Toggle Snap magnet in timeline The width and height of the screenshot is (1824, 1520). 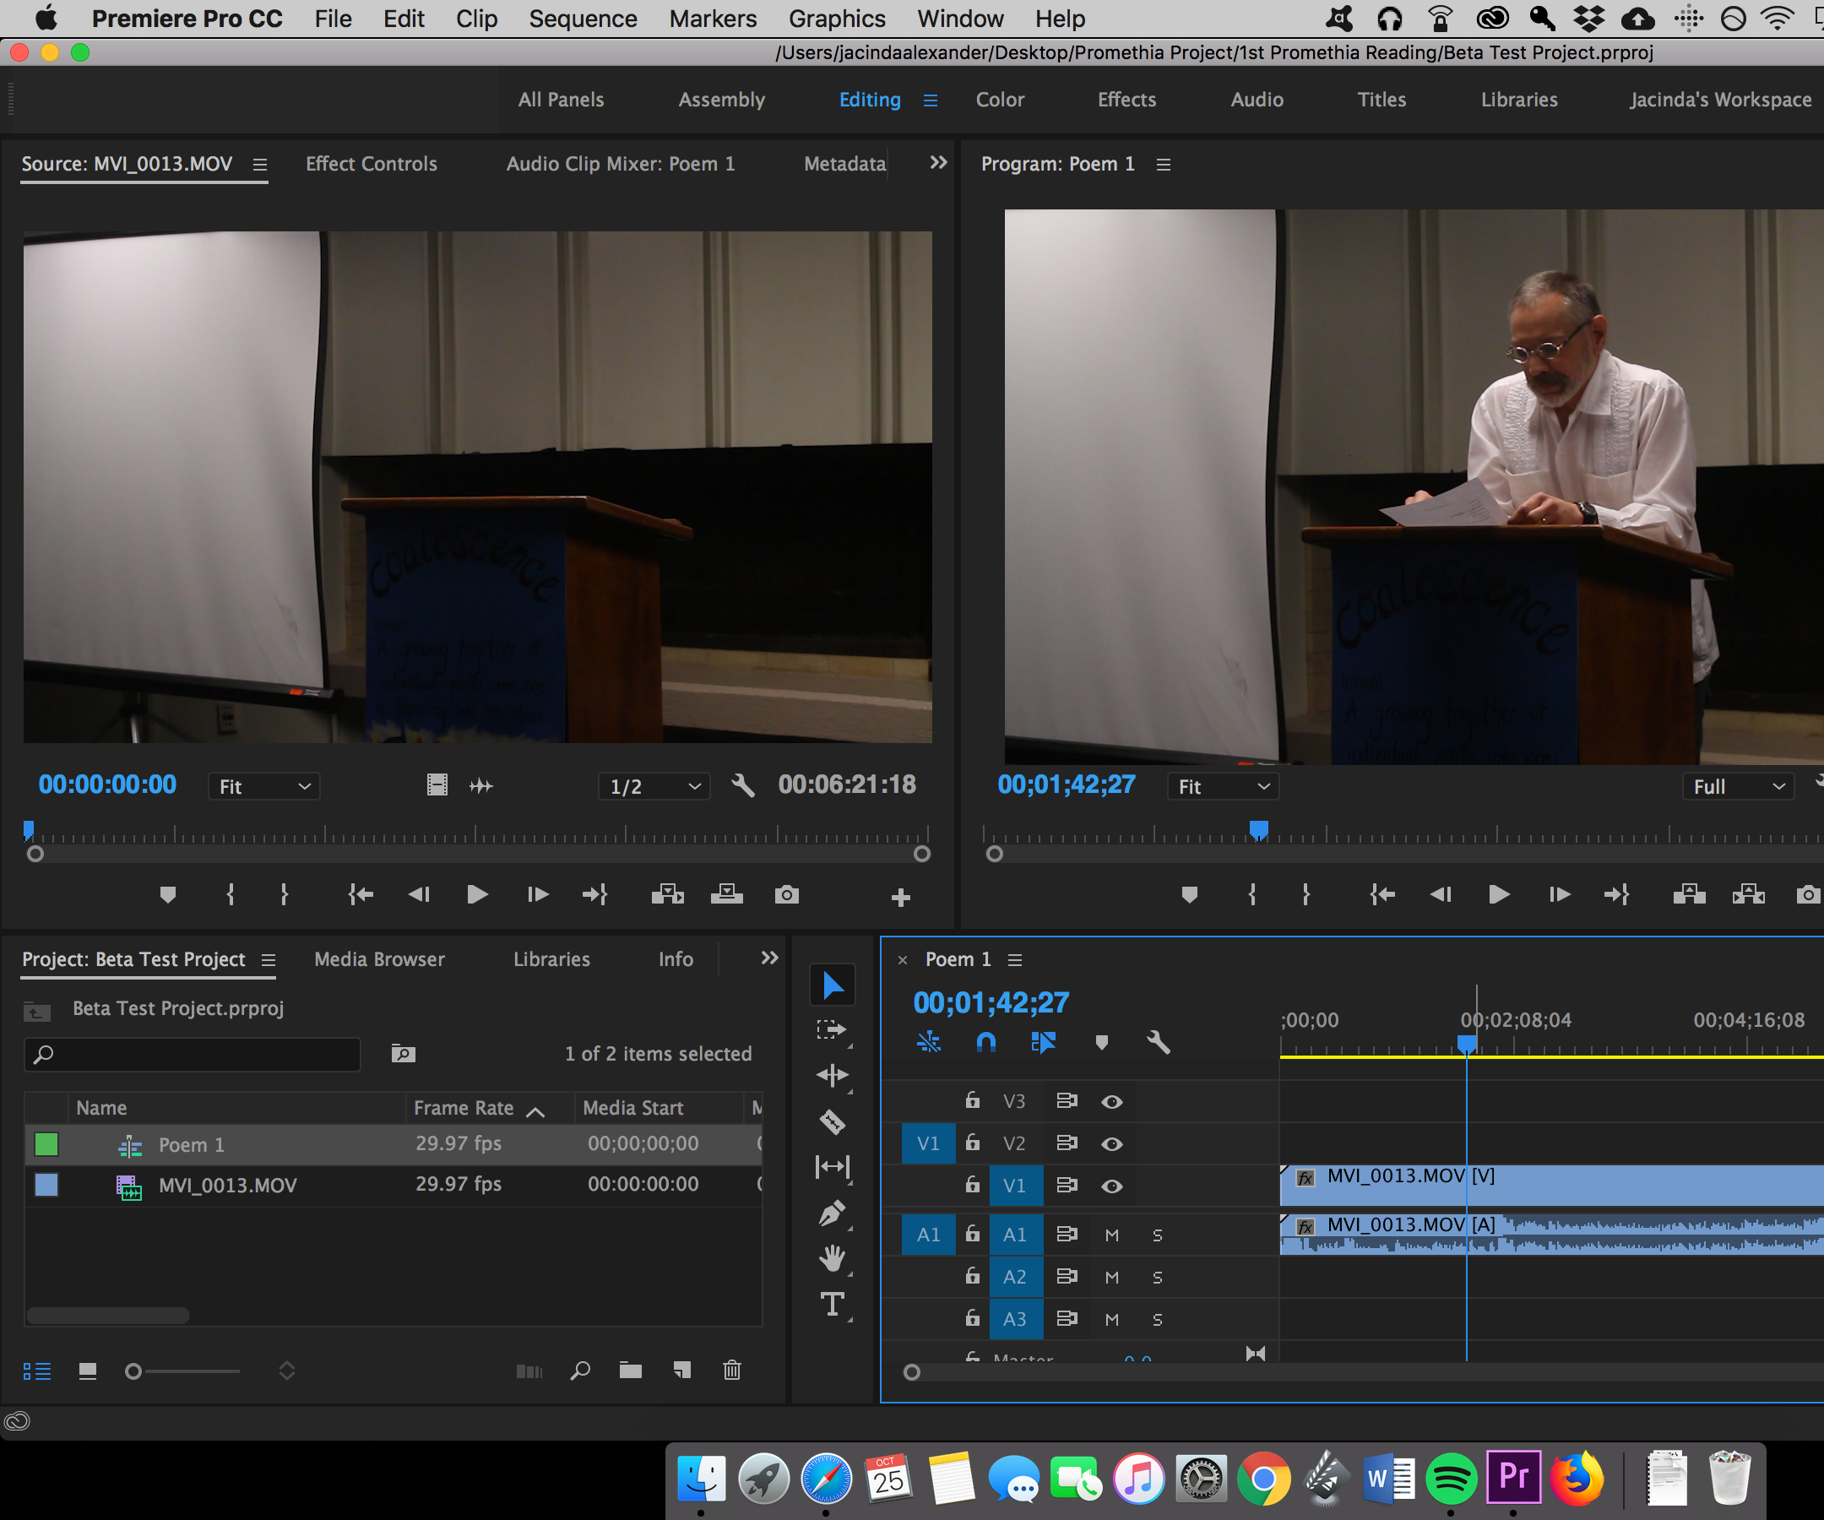(x=985, y=1042)
